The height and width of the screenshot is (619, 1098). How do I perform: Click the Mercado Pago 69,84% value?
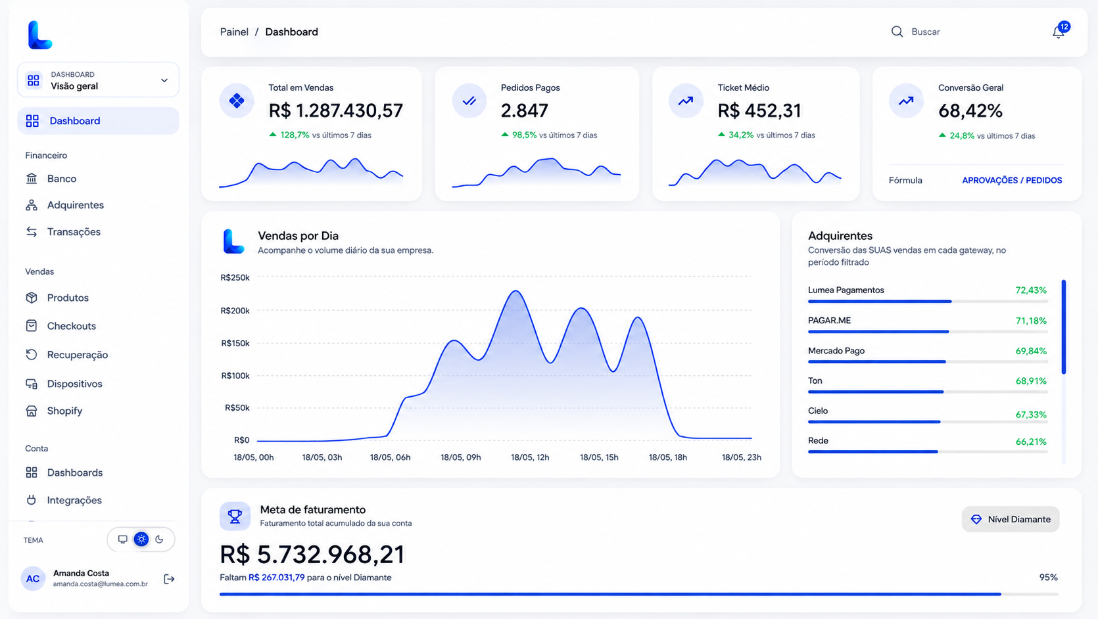tap(1031, 351)
